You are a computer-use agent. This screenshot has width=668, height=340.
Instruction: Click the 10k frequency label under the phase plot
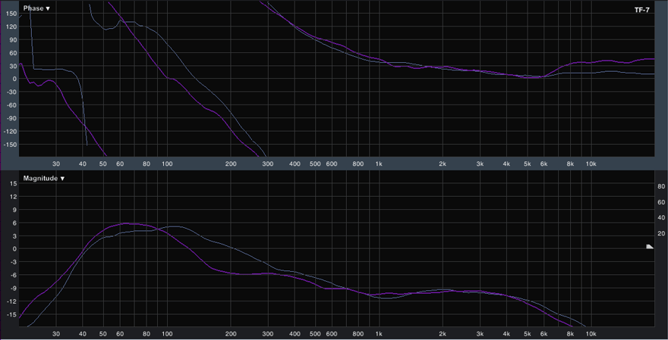click(590, 164)
